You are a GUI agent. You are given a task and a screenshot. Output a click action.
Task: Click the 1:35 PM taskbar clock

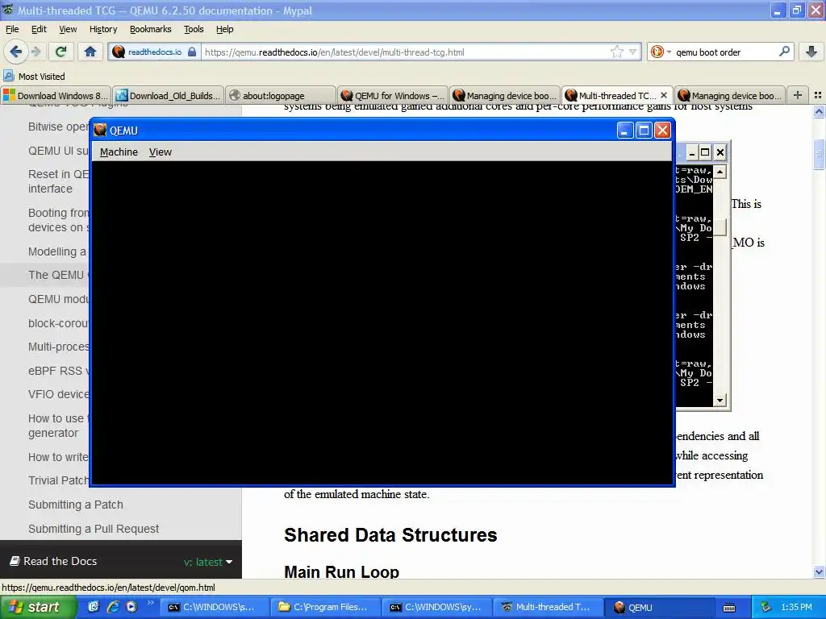(x=796, y=607)
